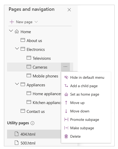Click the Add a child page arrow icon
This screenshot has height=149, width=118.
(66, 86)
